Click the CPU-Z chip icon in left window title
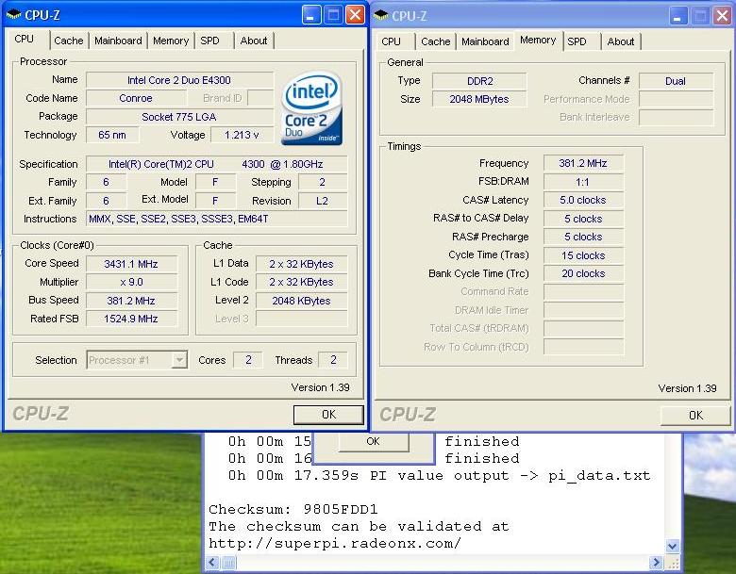This screenshot has height=574, width=736. [x=13, y=15]
